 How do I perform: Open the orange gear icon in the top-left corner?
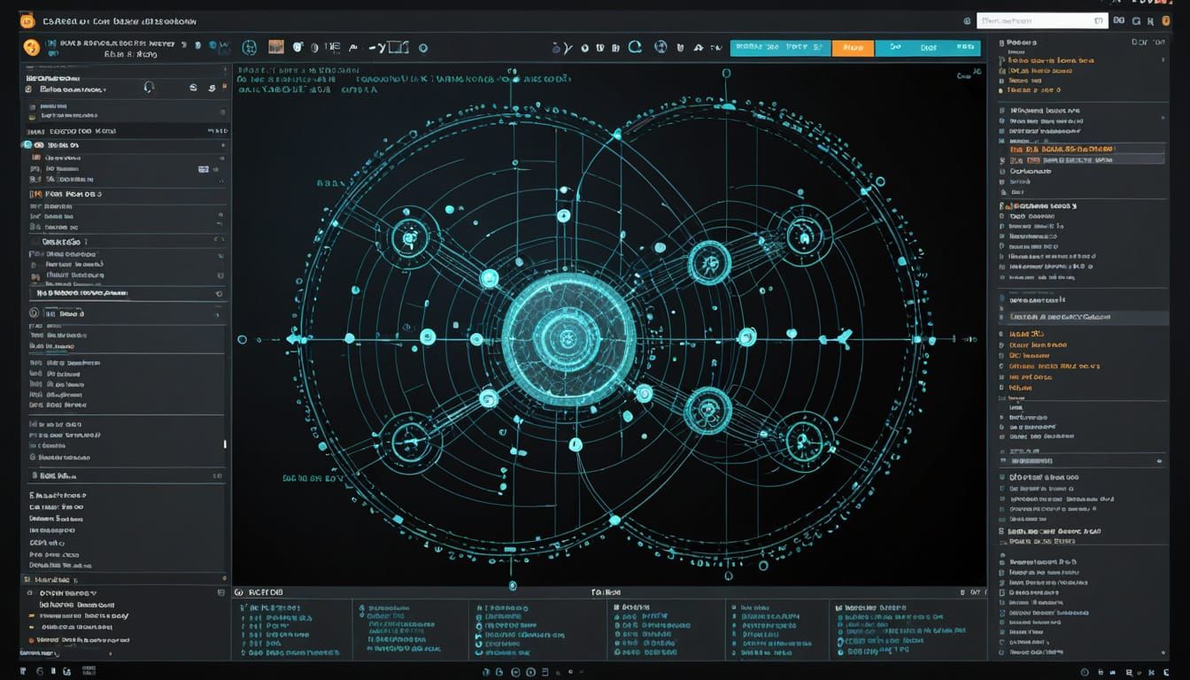(30, 46)
